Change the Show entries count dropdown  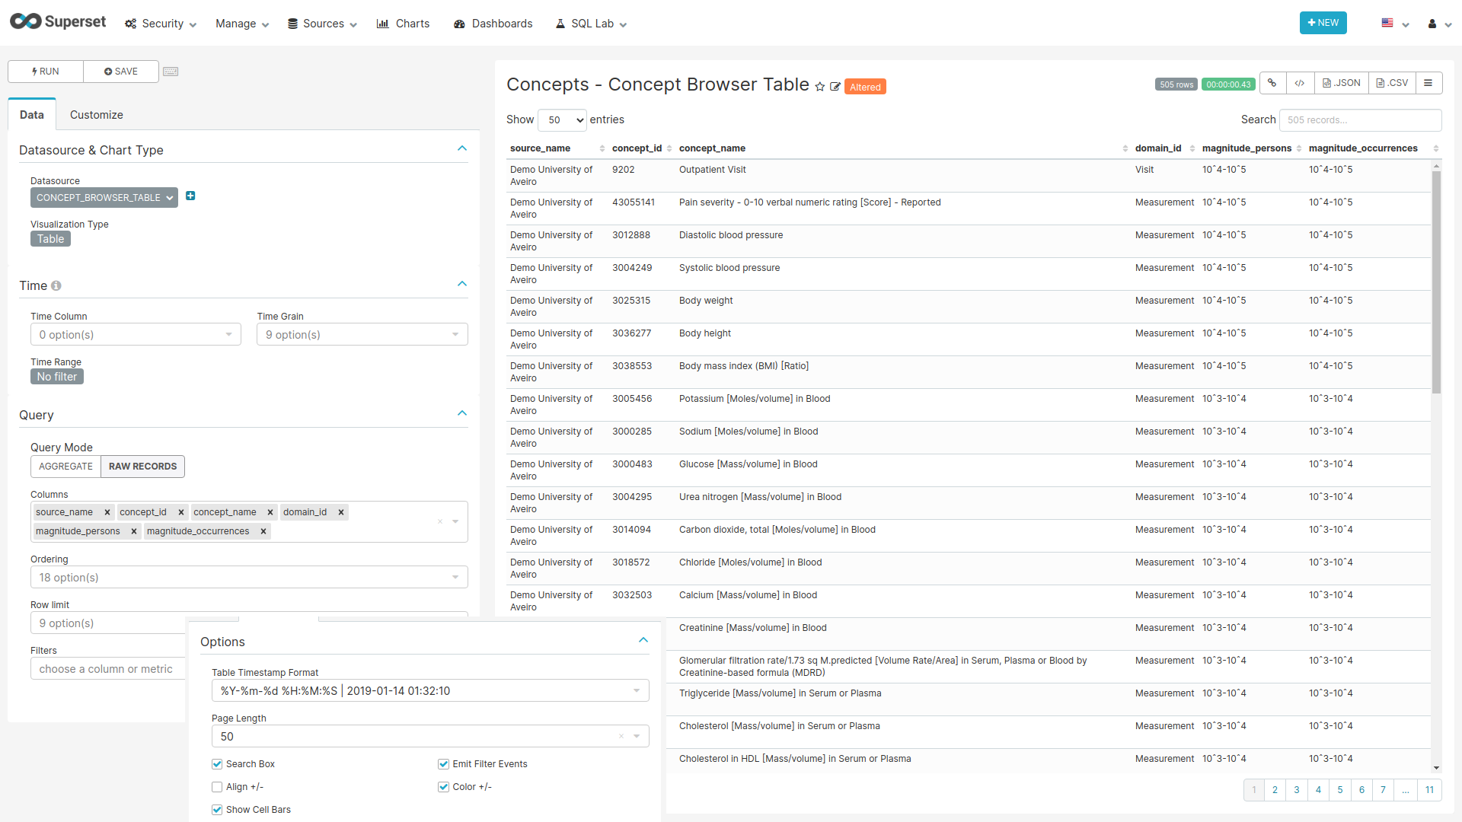pos(563,120)
